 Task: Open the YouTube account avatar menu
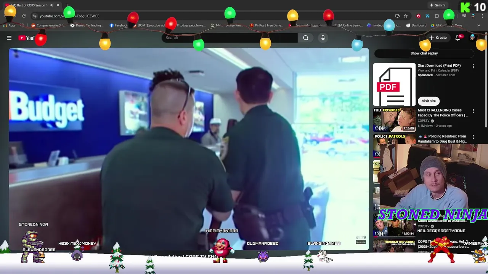pos(473,37)
